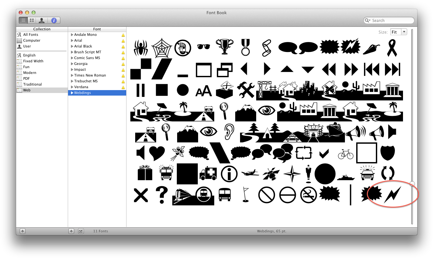Click the custom preview silhouette toolbar icon

42,20
